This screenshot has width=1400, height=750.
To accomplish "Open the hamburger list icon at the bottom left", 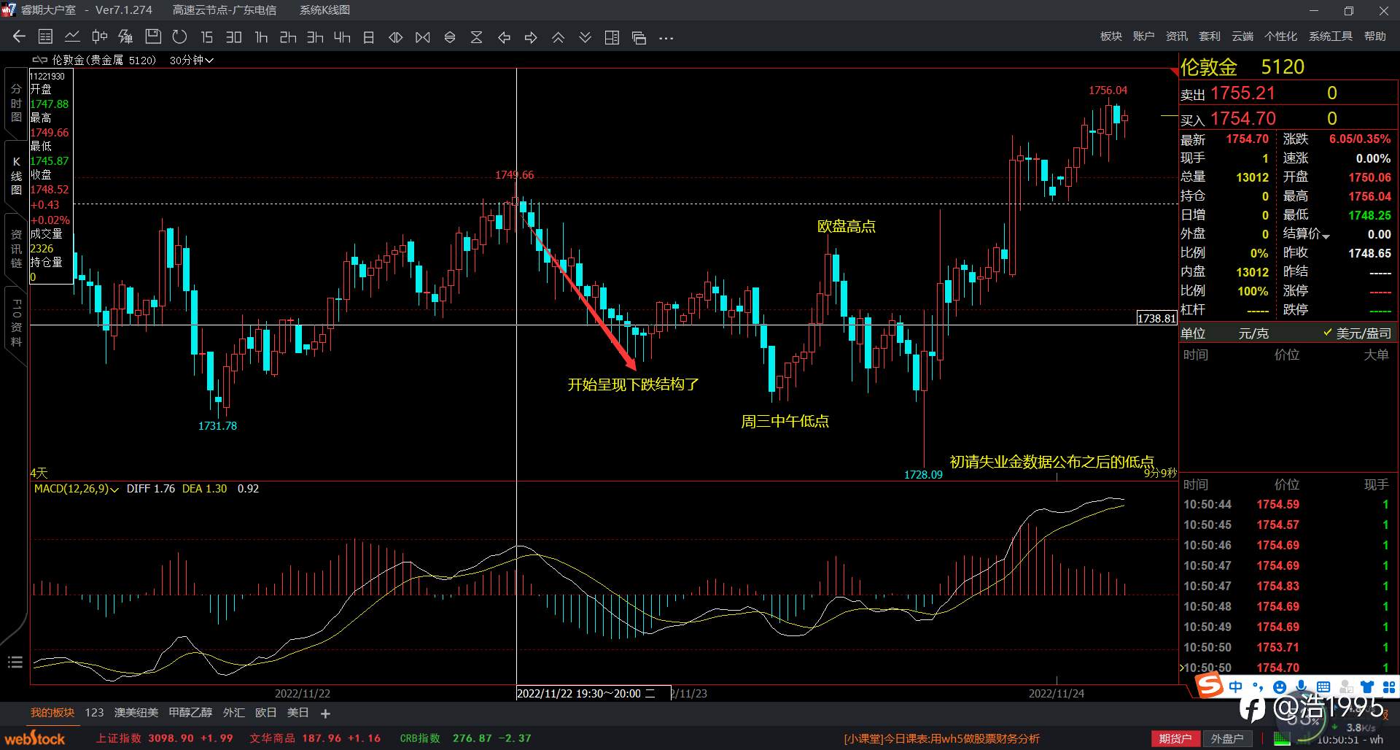I will coord(15,662).
